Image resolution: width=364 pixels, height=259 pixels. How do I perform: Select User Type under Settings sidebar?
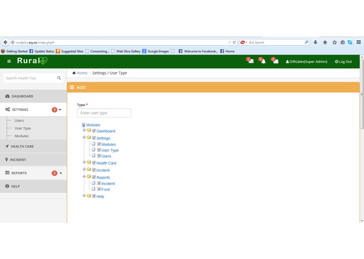(x=23, y=128)
